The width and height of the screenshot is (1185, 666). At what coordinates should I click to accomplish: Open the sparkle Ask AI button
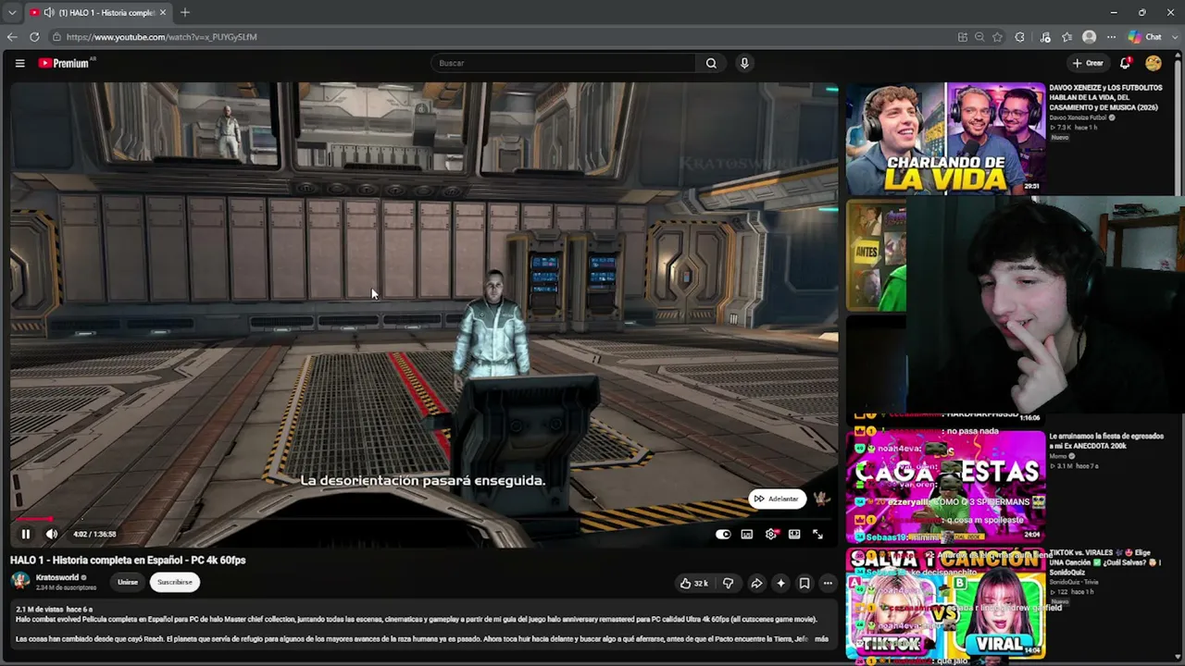(x=780, y=583)
